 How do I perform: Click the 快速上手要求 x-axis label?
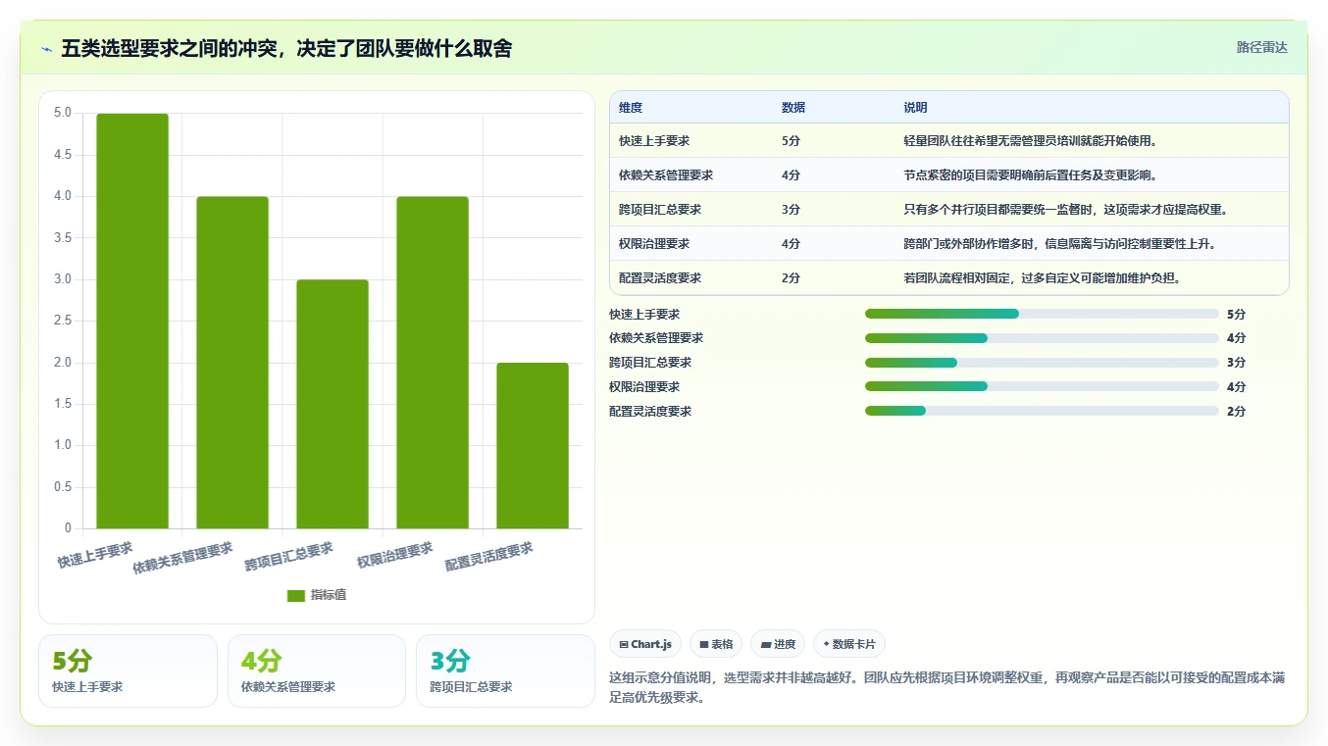(x=95, y=555)
